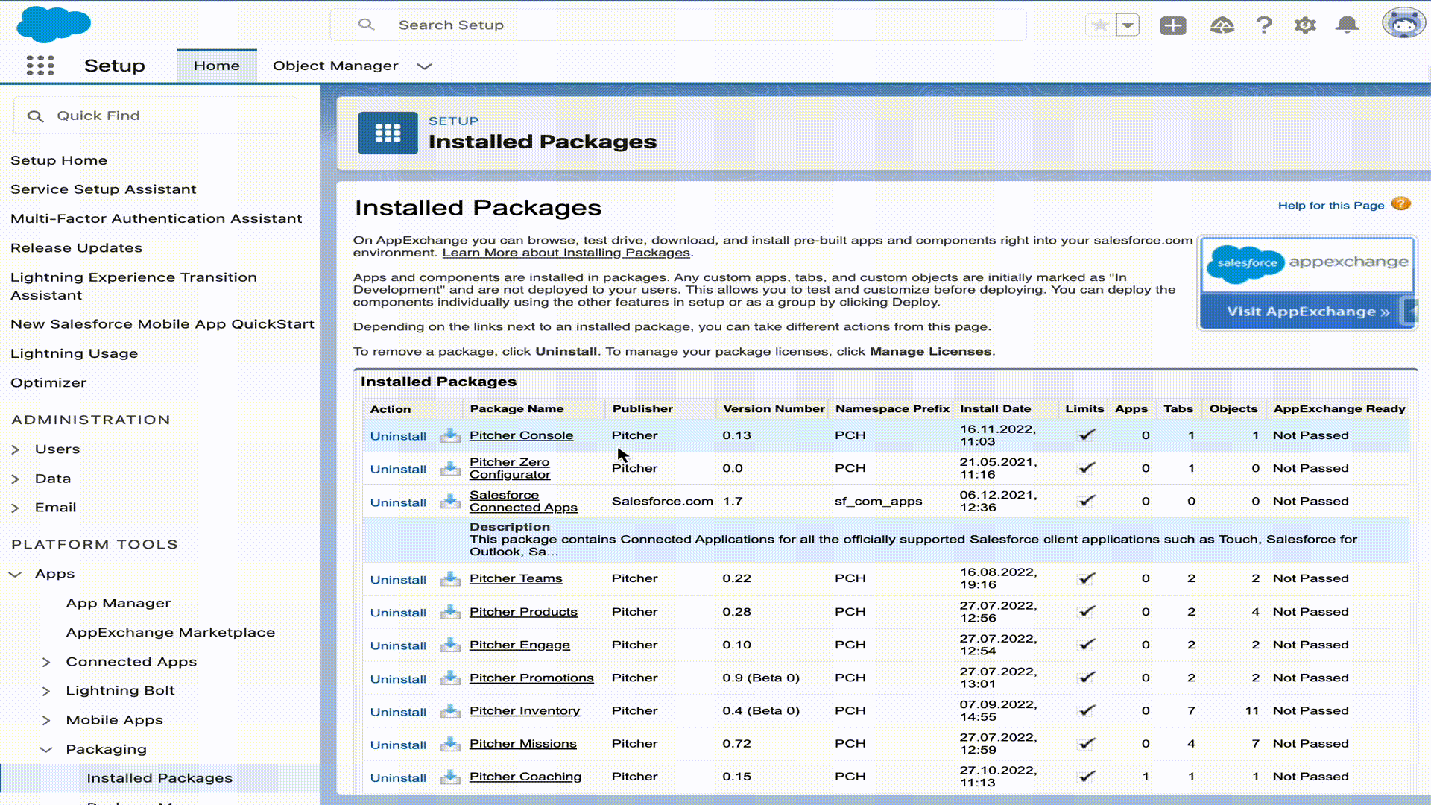Open notifications bell icon
The height and width of the screenshot is (805, 1431).
(1347, 25)
